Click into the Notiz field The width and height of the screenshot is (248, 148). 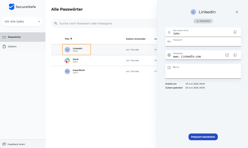point(203,71)
